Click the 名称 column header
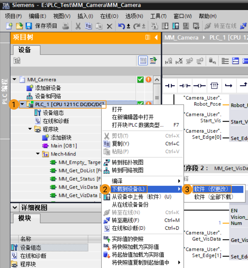 53,239
